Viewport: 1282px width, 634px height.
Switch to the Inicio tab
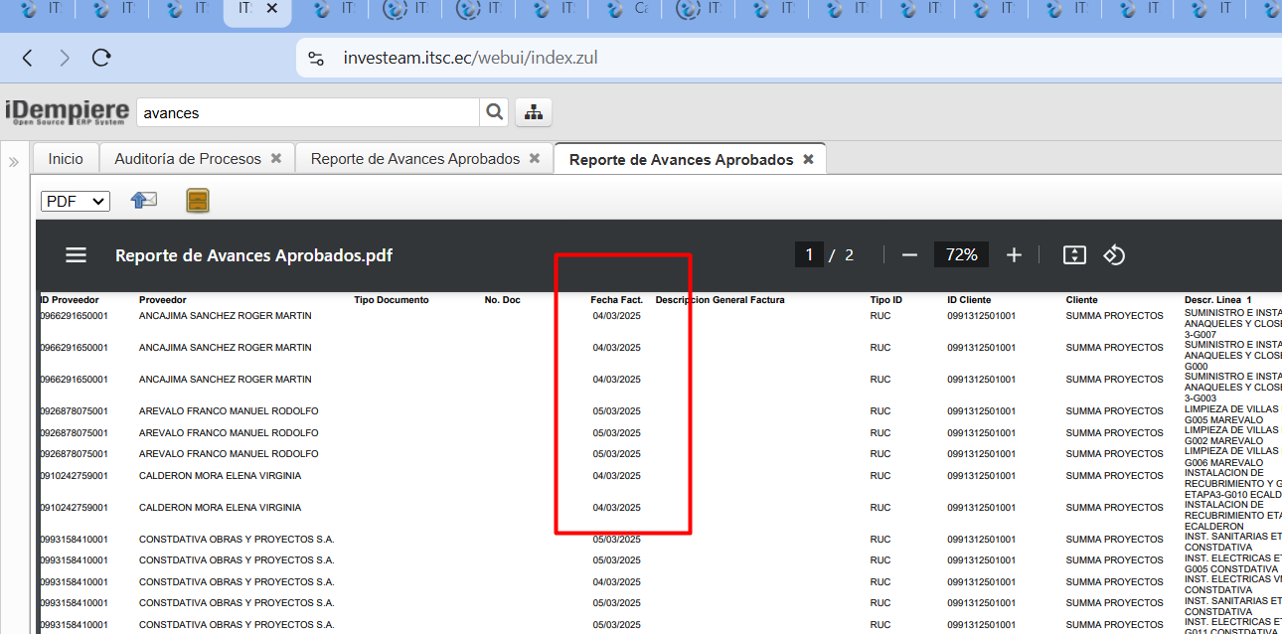coord(66,159)
